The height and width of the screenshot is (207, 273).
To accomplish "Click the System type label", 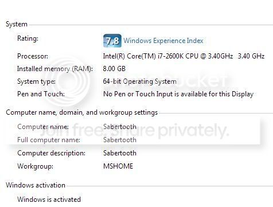I will [x=36, y=81].
